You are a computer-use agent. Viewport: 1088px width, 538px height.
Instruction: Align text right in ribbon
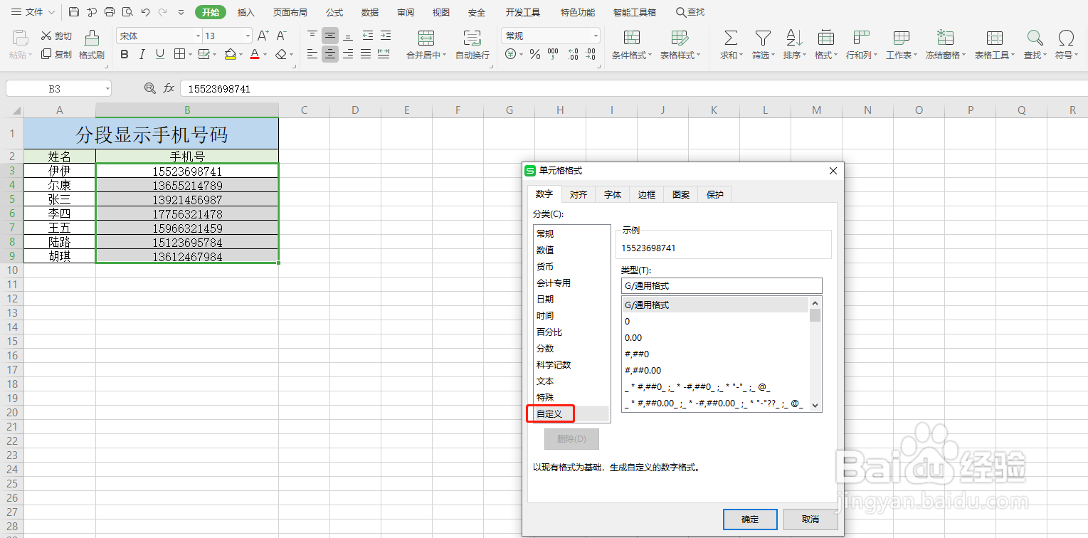click(348, 54)
